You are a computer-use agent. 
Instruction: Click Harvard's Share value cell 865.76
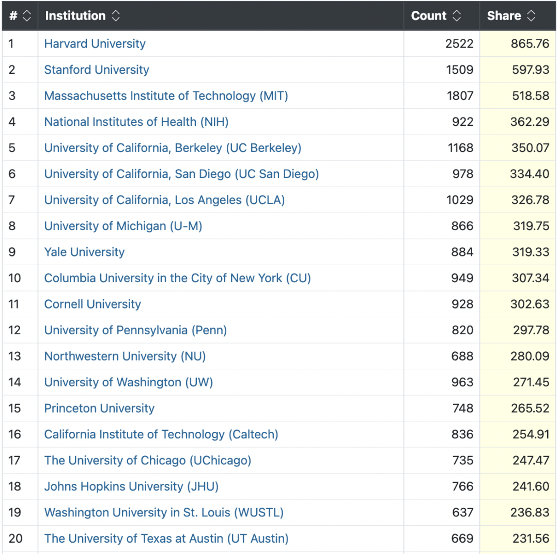tap(530, 44)
